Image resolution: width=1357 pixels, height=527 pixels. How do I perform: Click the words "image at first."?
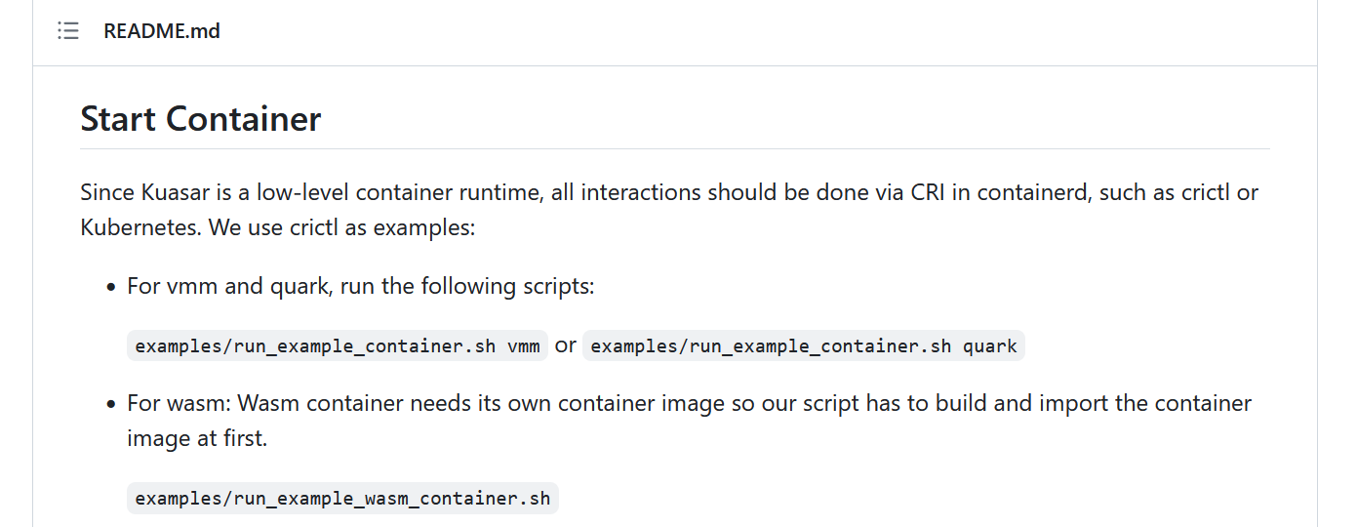[x=197, y=439]
